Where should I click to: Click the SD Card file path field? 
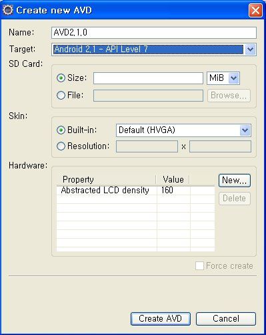tap(148, 96)
